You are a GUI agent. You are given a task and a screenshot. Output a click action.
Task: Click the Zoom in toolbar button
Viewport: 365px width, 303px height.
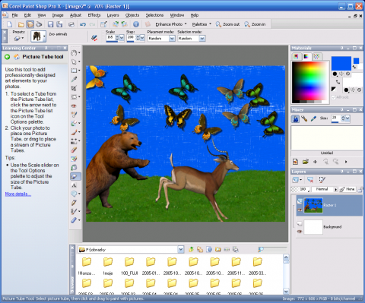click(x=255, y=24)
